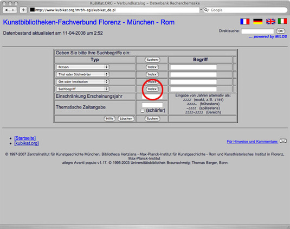Focus the Begriff field for Titel oder Stichwörter
Viewport: 290px width, 229px height.
(194, 74)
